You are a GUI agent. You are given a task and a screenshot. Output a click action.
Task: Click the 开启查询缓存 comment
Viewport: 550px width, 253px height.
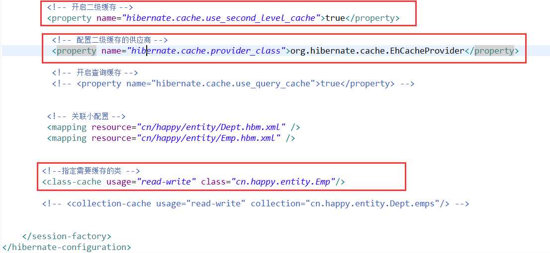point(95,73)
